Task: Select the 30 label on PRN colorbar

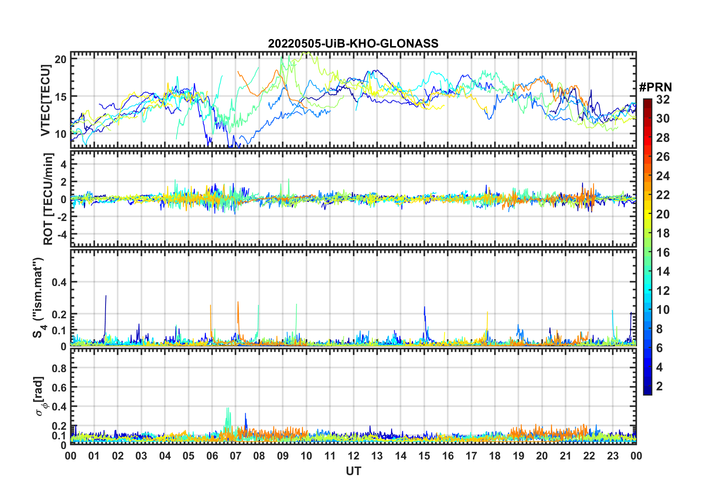Action: tap(663, 118)
